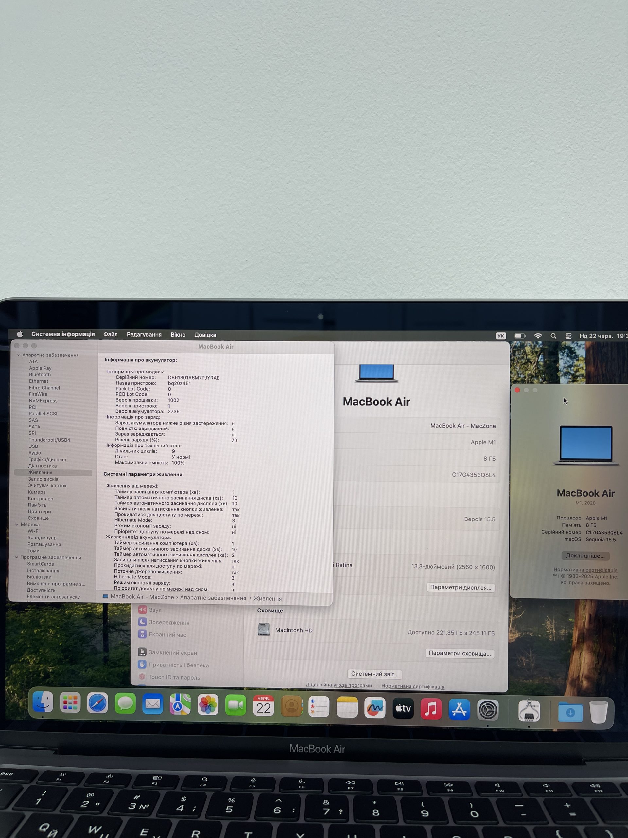Open the Довідка menu
The width and height of the screenshot is (628, 838).
point(205,335)
